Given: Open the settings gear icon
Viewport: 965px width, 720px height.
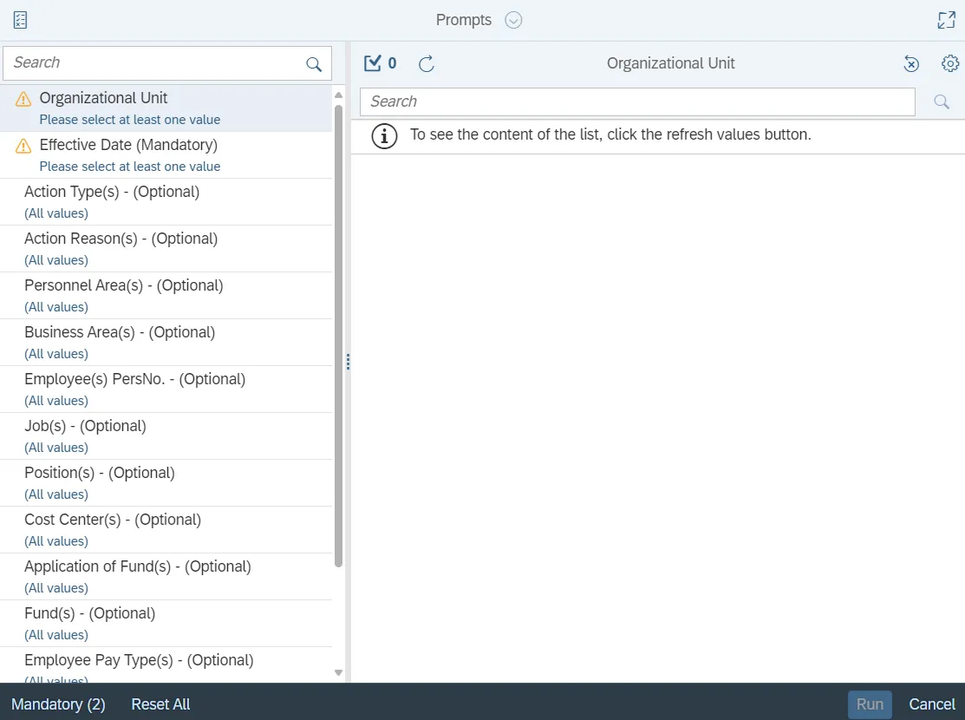Looking at the screenshot, I should coord(949,63).
